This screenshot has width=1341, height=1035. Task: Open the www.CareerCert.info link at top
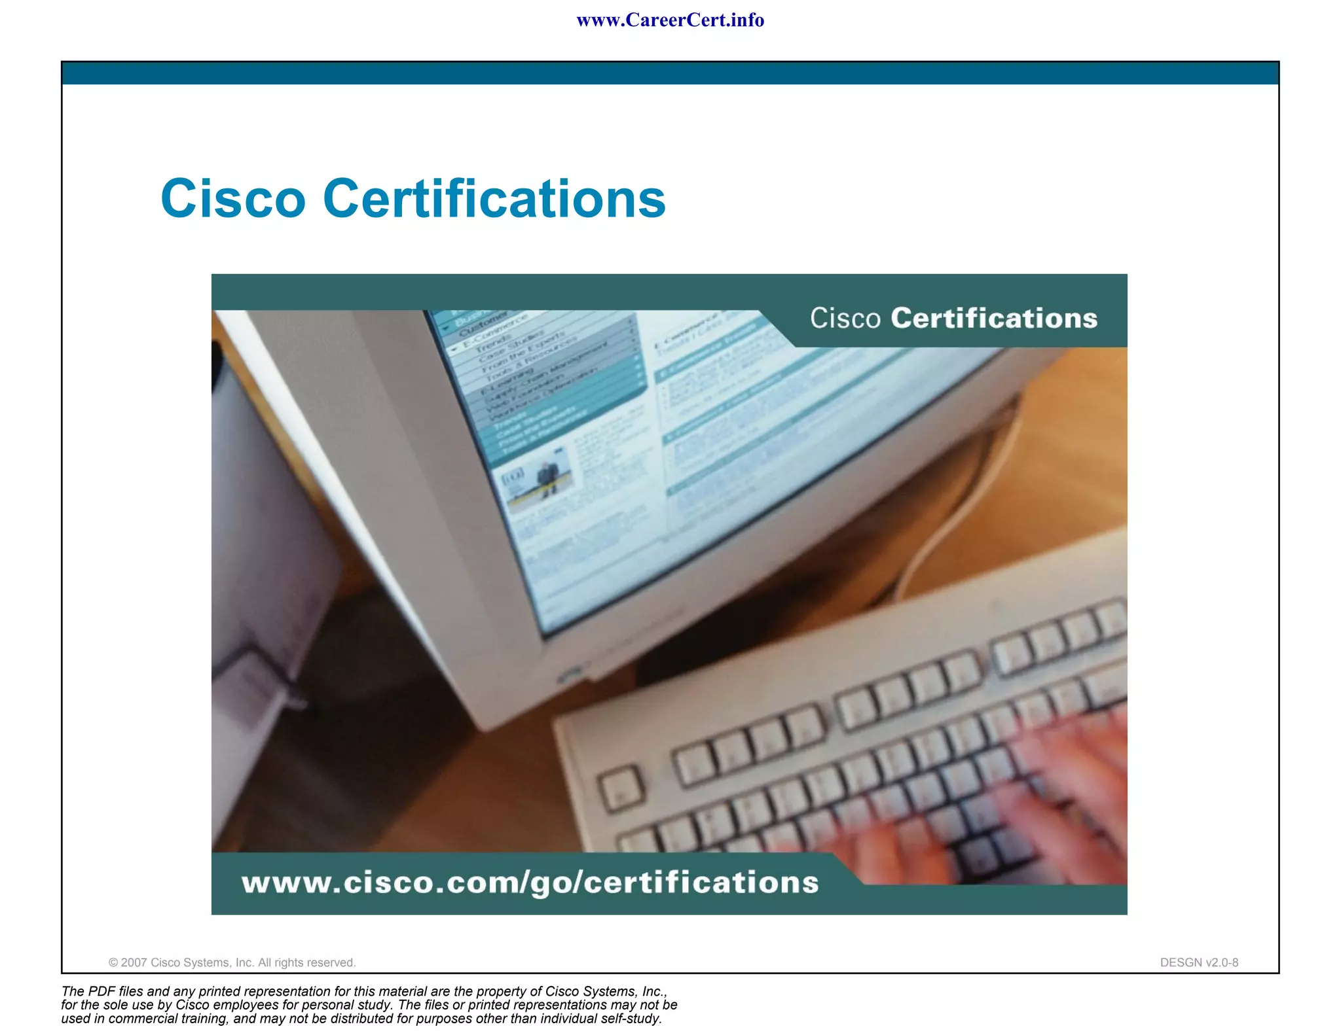pos(670,20)
